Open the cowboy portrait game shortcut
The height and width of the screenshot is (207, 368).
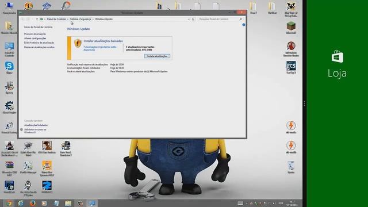tap(47, 147)
